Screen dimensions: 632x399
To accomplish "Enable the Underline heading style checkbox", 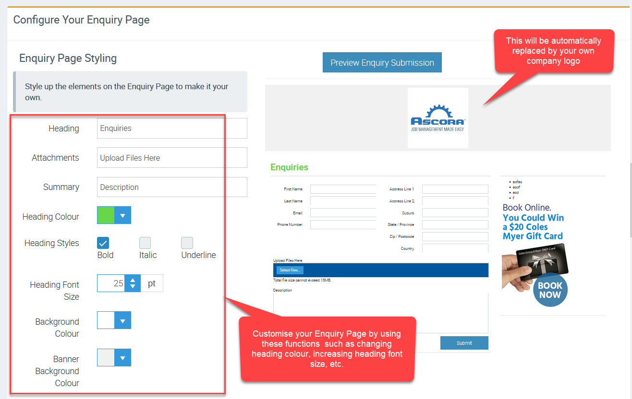I will [x=187, y=243].
